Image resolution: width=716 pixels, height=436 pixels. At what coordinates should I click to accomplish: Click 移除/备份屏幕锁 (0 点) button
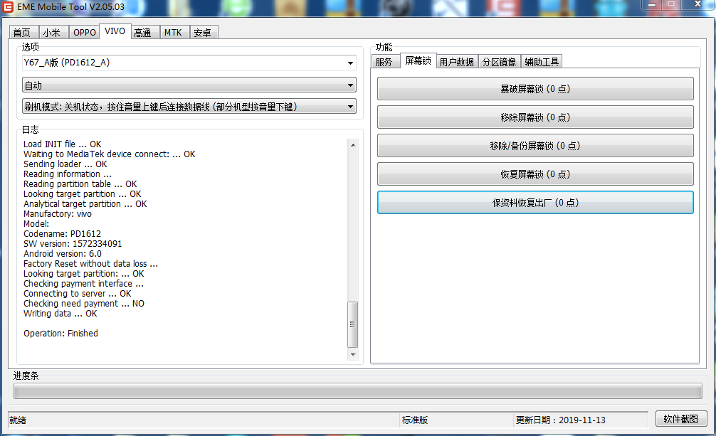pyautogui.click(x=535, y=146)
